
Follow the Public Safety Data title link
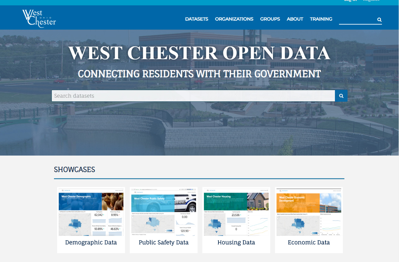pos(164,242)
